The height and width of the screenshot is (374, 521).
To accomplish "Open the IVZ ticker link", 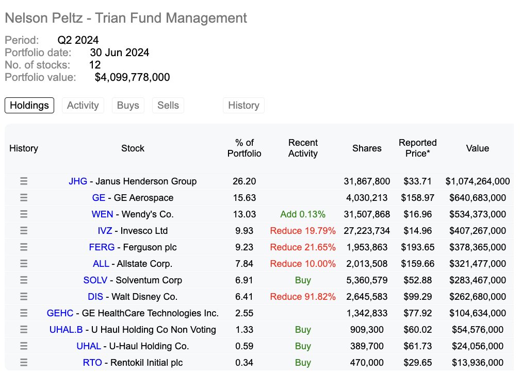I will pos(105,231).
